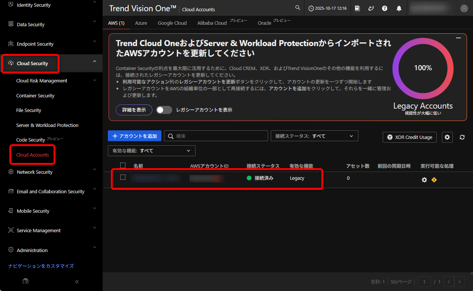473x291 pixels.
Task: Expand the Endpoint Security chevron
Action: (94, 41)
